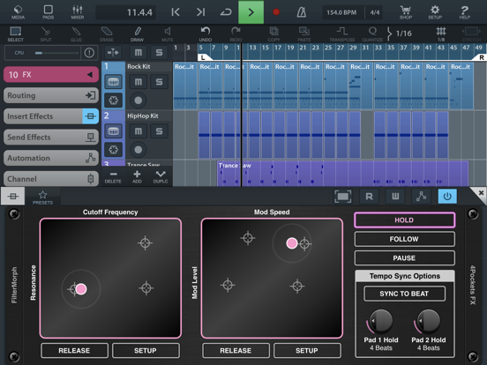487x365 pixels.
Task: Open the Media browser
Action: [18, 12]
